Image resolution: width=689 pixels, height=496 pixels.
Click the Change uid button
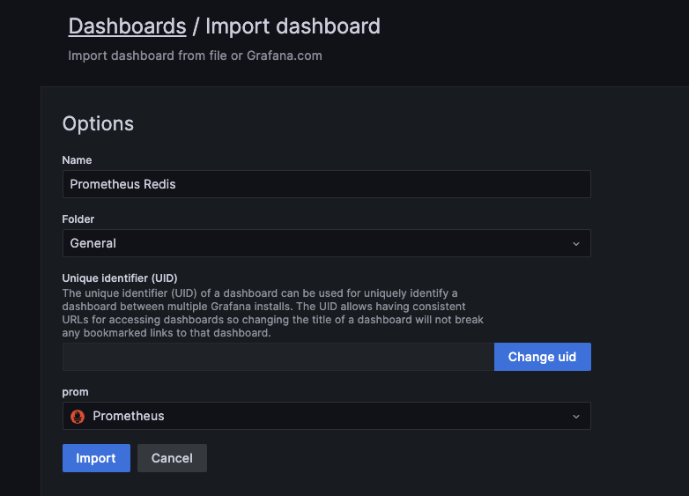[542, 357]
